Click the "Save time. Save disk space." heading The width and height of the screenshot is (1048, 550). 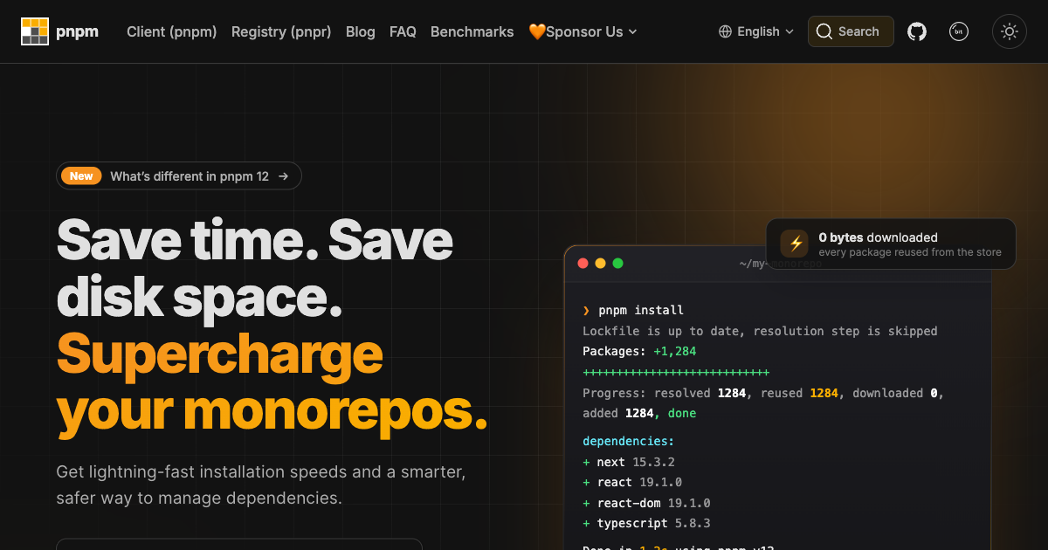(x=255, y=268)
